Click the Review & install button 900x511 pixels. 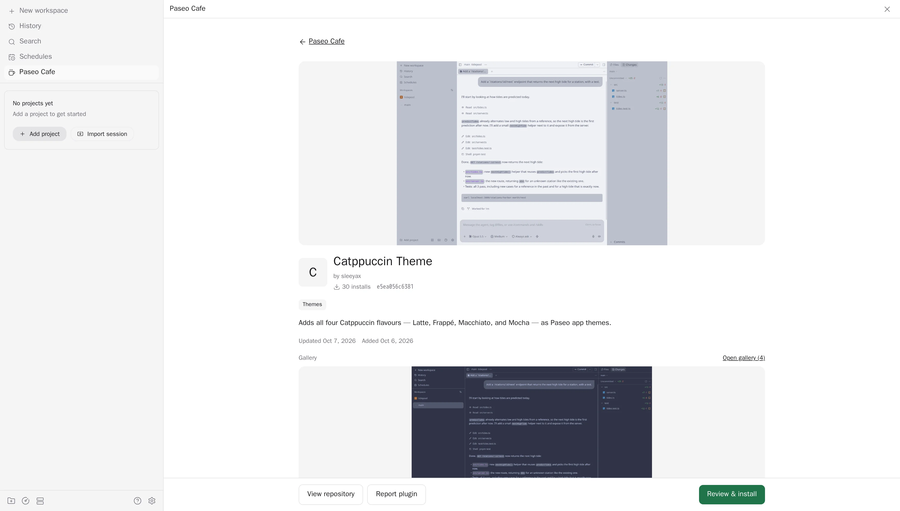pos(732,494)
